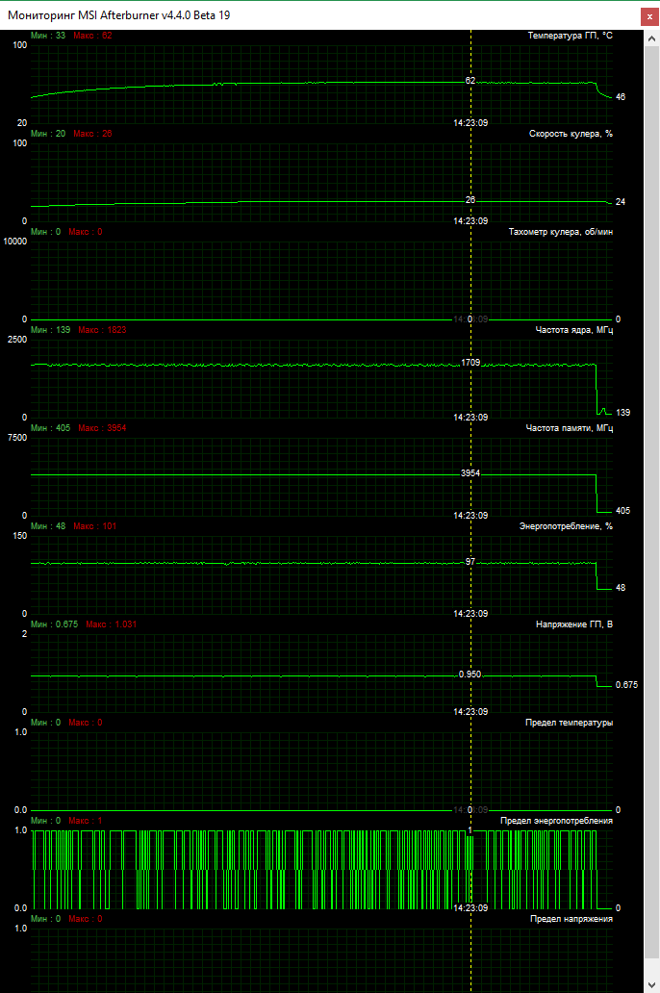Click the 0.950 marker value on voltage graph
Viewport: 660px width, 993px height.
point(470,675)
